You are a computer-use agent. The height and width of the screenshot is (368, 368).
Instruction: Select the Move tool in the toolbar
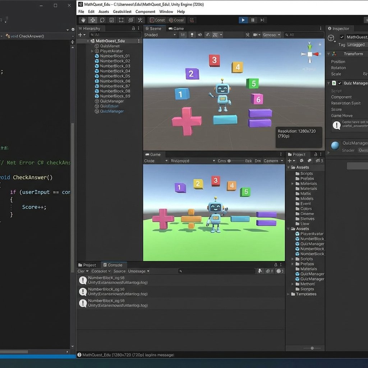coord(93,20)
